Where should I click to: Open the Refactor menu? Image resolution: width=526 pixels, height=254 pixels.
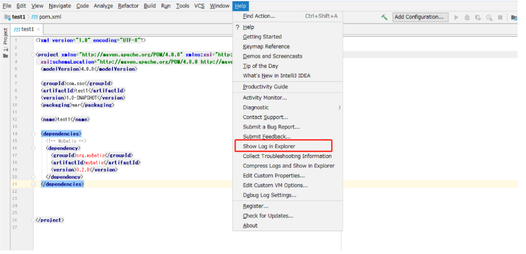click(129, 5)
